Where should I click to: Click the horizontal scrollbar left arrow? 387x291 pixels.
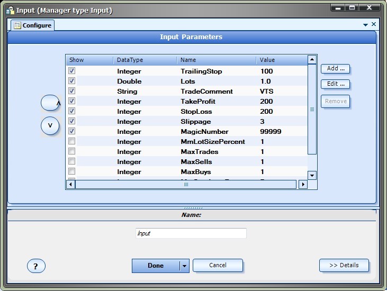[70, 184]
